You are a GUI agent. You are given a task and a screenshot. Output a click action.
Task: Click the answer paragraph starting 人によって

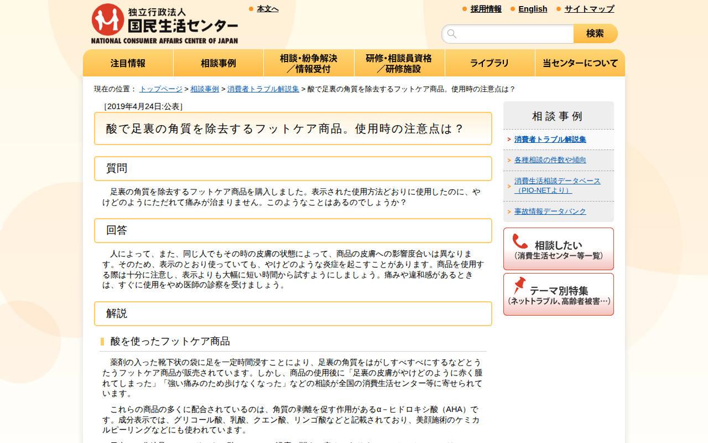[293, 270]
